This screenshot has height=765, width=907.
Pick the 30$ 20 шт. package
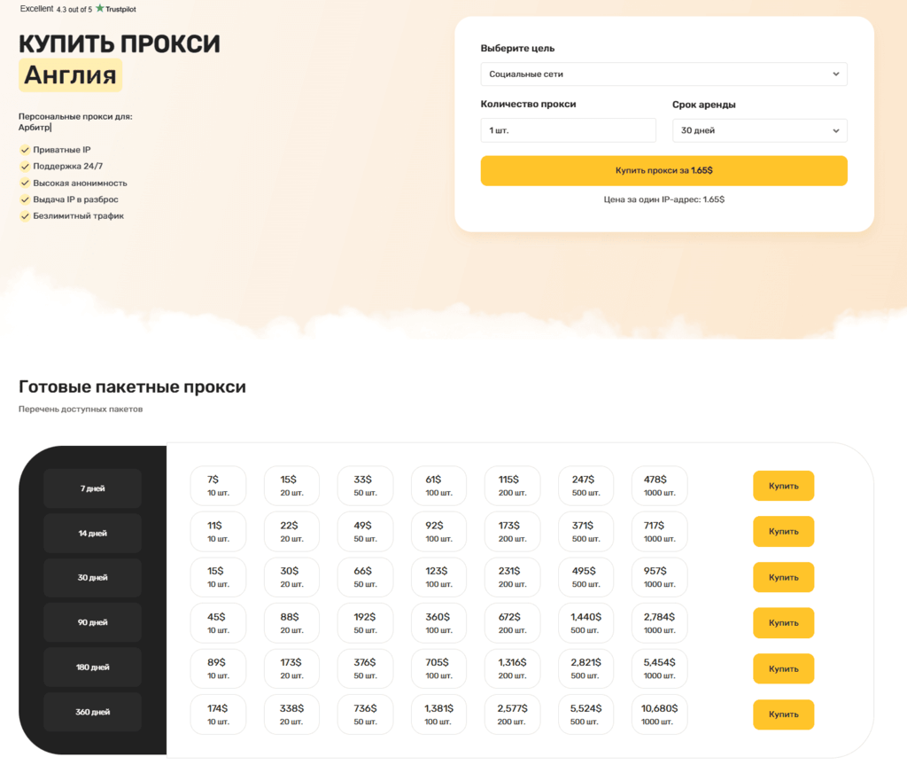point(291,577)
